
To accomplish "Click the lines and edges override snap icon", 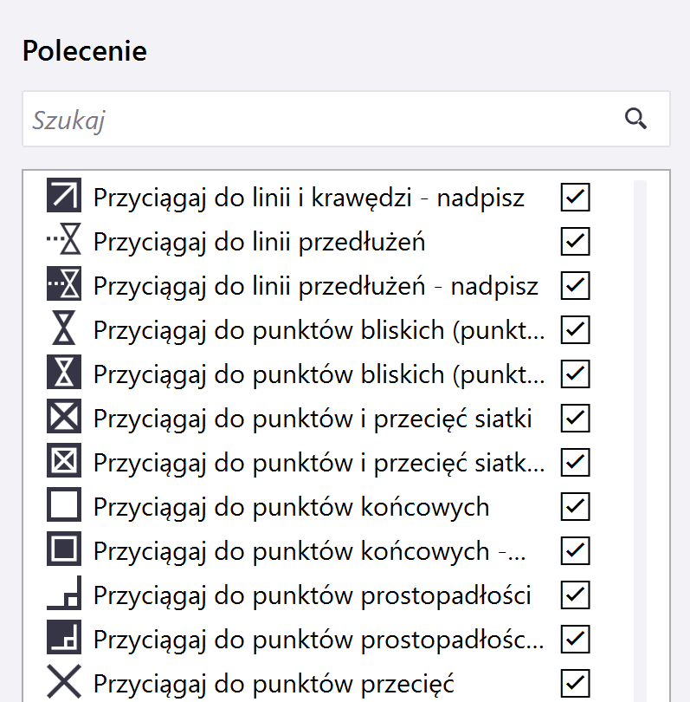I will [x=63, y=198].
